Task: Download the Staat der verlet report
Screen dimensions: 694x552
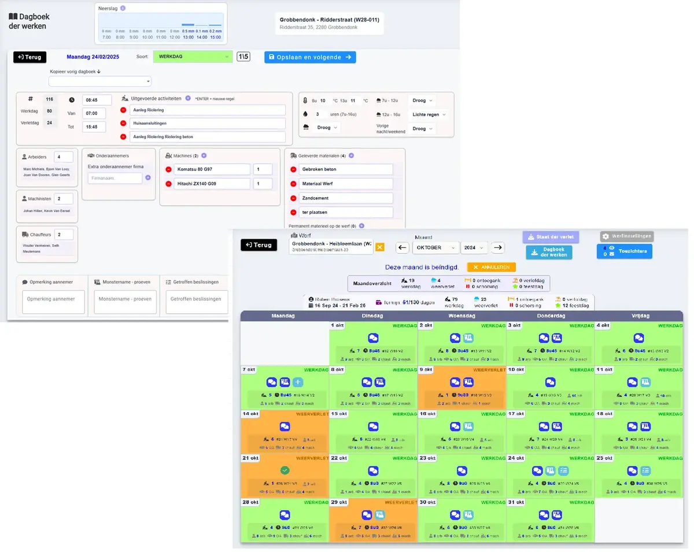Action: pyautogui.click(x=551, y=237)
